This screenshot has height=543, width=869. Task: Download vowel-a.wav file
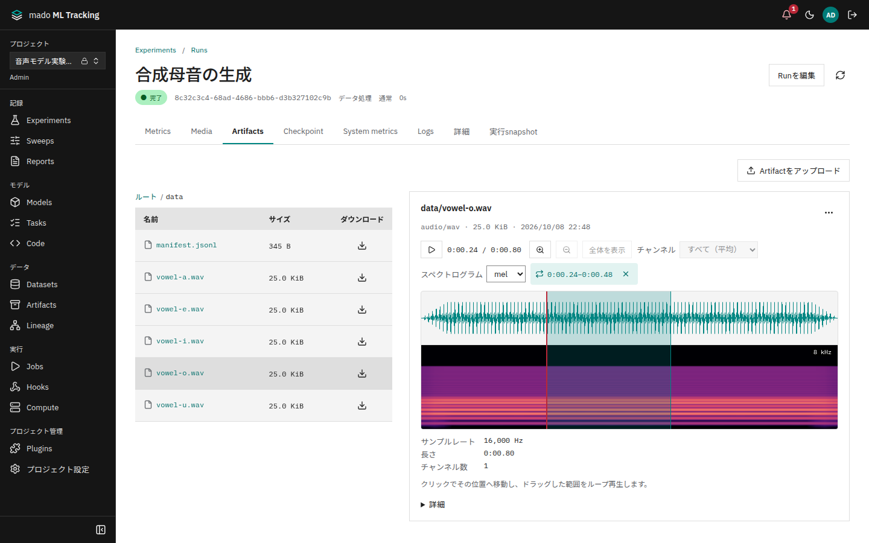click(x=362, y=278)
